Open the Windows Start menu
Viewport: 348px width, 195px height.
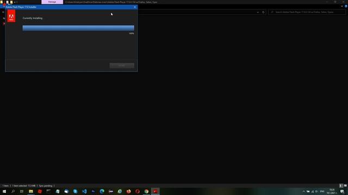4,191
